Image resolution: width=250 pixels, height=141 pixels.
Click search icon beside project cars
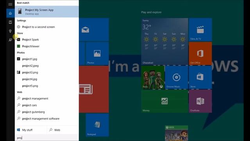[x=19, y=105]
